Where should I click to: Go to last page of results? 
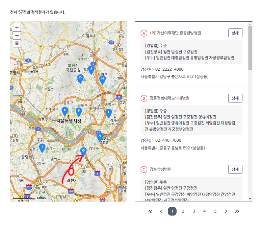(x=237, y=211)
